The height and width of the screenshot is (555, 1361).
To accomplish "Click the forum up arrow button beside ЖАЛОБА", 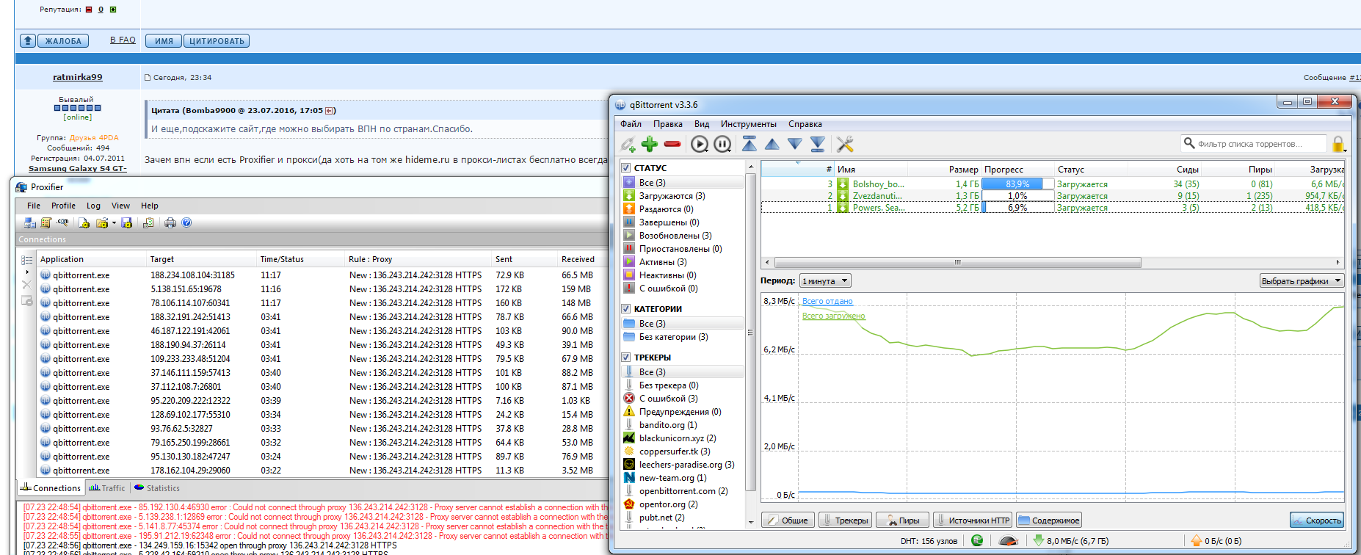I will click(28, 41).
